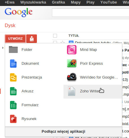The height and width of the screenshot is (138, 129).
Task: Click the UTWÓRZ button
Action: 15,39
